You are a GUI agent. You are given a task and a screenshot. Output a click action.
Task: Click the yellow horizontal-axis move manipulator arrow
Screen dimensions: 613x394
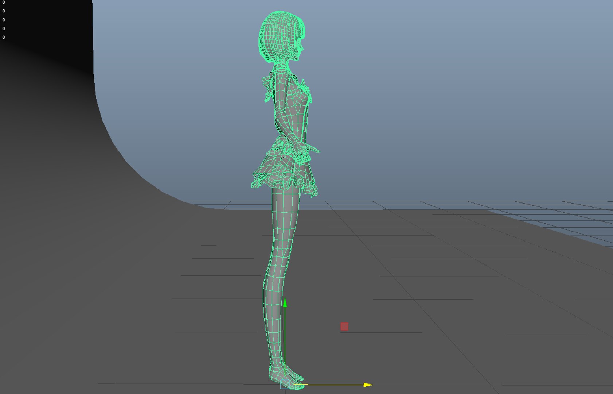click(x=368, y=385)
